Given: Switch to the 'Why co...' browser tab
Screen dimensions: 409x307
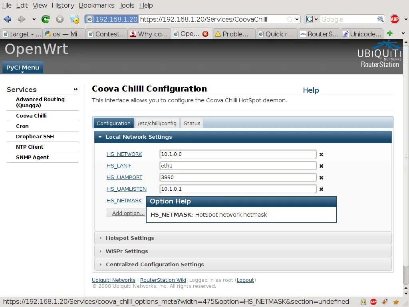Looking at the screenshot, I should [149, 34].
